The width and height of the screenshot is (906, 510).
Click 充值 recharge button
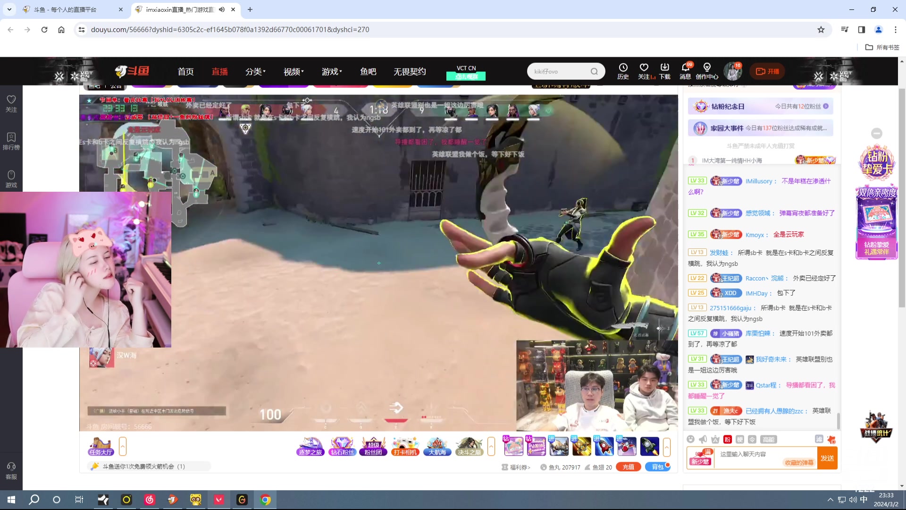coord(629,467)
